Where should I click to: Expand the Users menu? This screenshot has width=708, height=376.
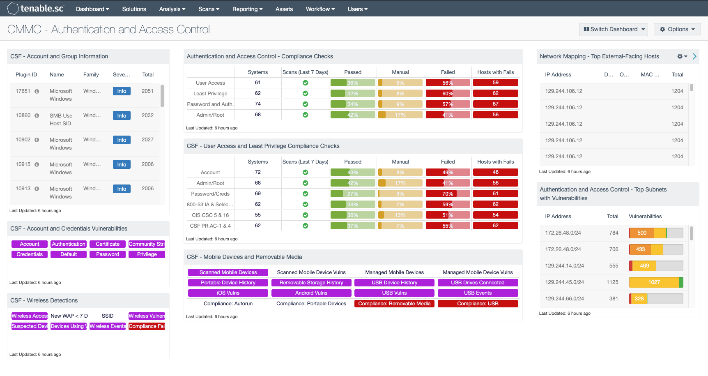click(357, 9)
